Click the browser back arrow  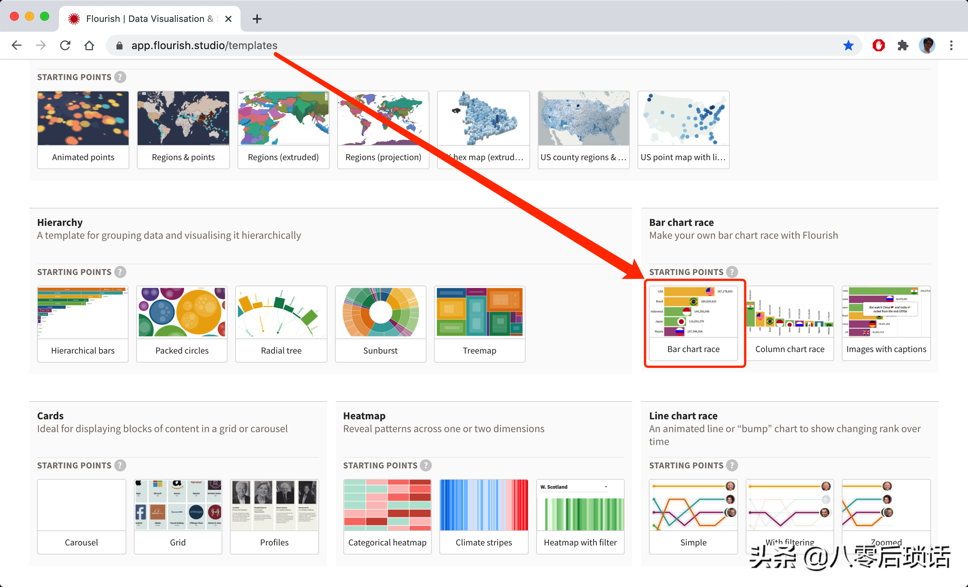point(17,45)
